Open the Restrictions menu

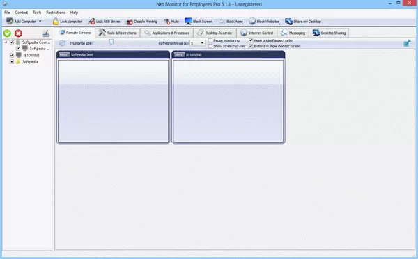(56, 13)
